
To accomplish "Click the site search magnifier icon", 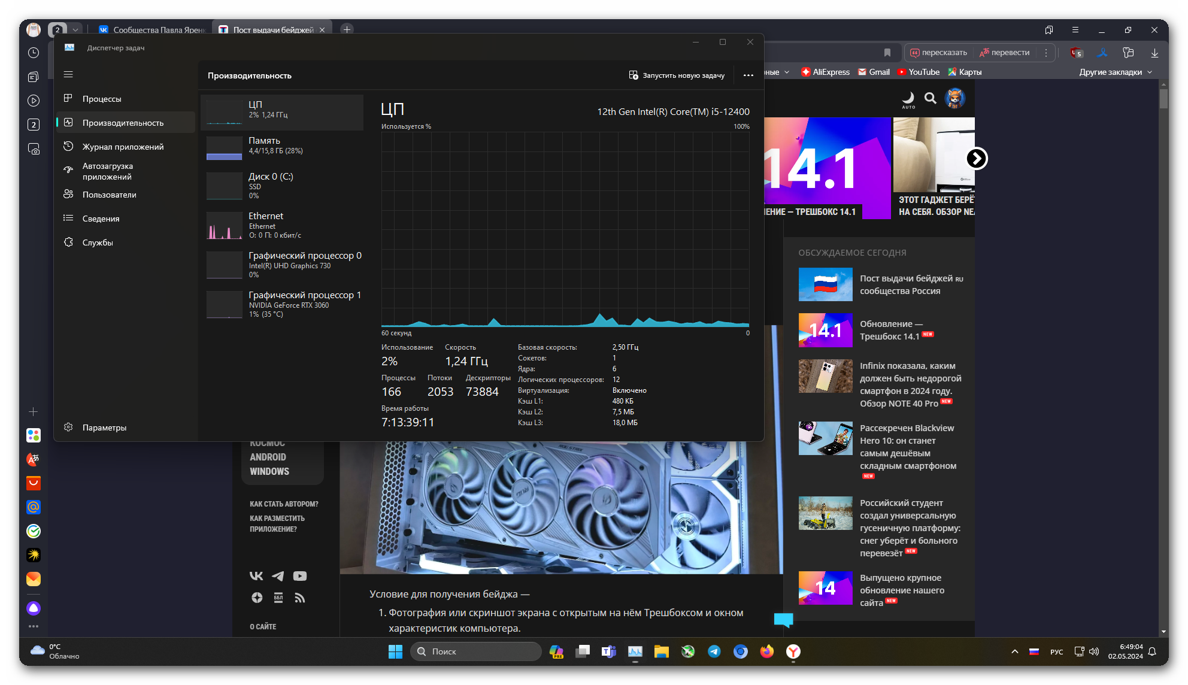I will click(x=930, y=98).
